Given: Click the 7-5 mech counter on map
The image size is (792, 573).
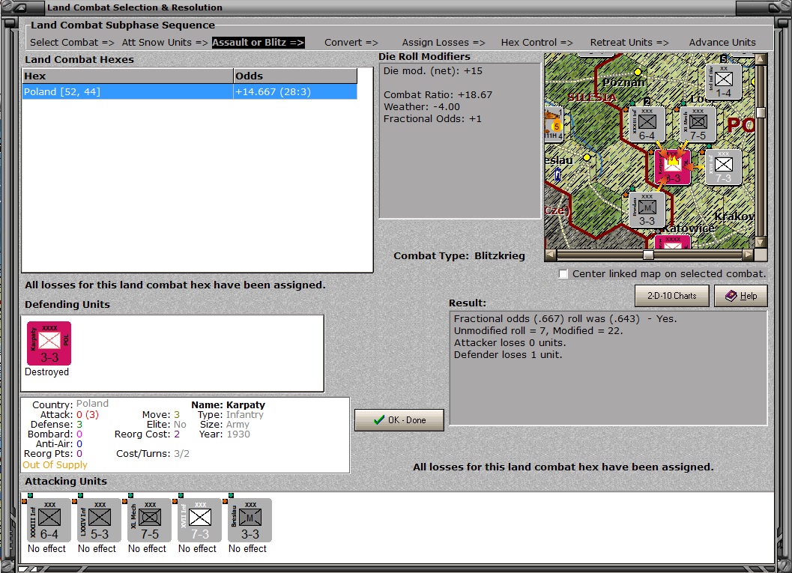Looking at the screenshot, I should tap(698, 124).
